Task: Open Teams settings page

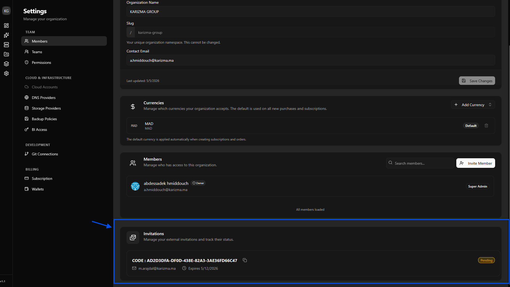Action: pyautogui.click(x=64, y=52)
